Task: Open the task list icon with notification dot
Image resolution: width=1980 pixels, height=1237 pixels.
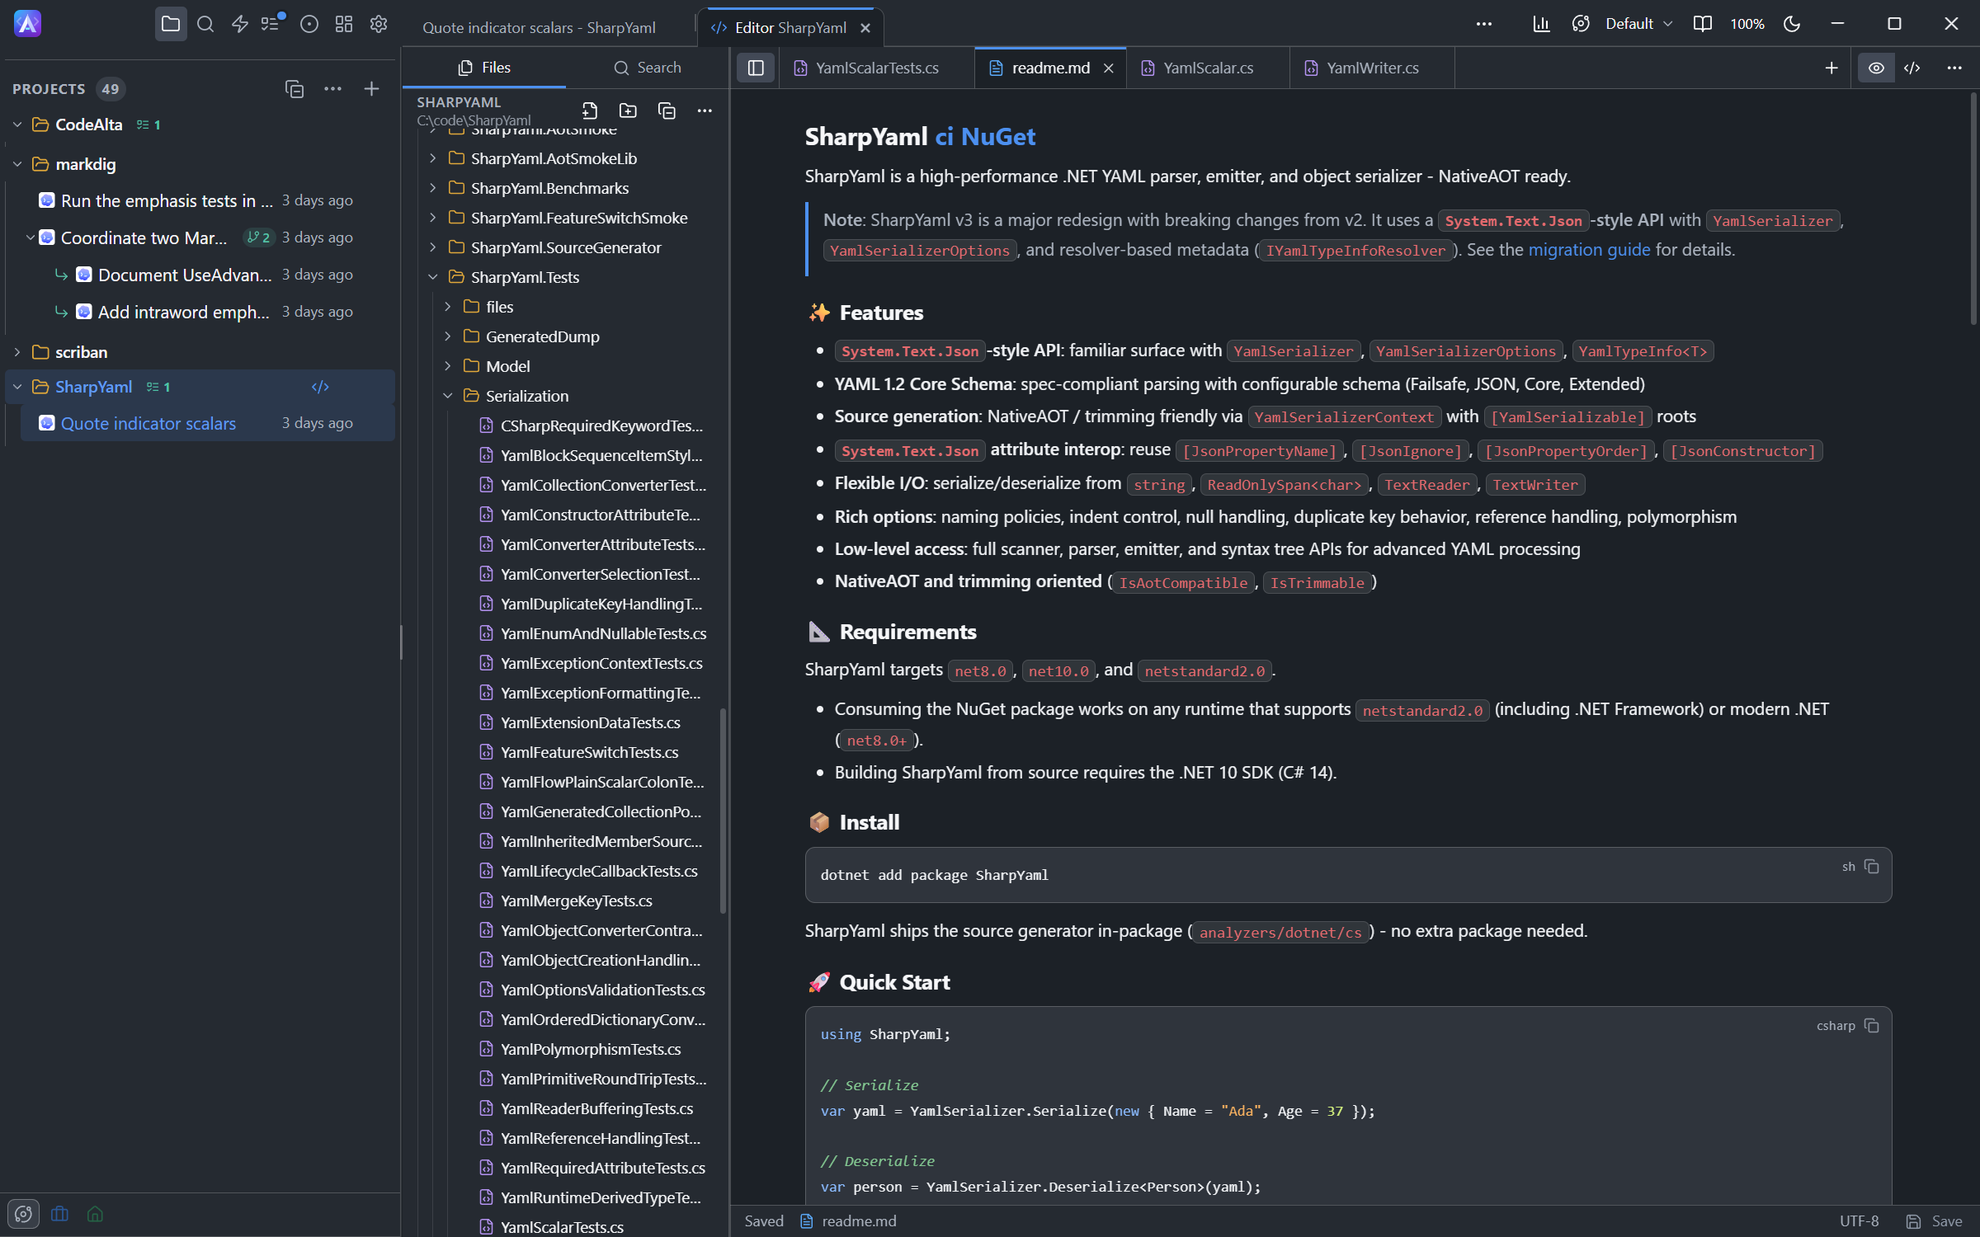Action: (x=272, y=23)
